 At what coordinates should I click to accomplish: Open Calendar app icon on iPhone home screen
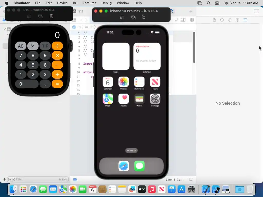click(x=108, y=82)
